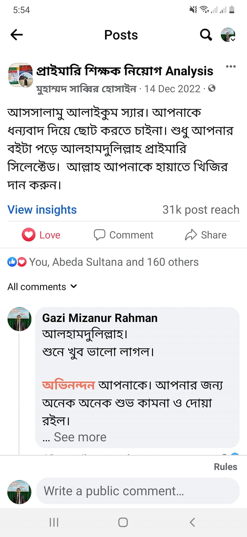This screenshot has width=247, height=537.
Task: Tap the commenter's avatar picture
Action: tap(19, 319)
